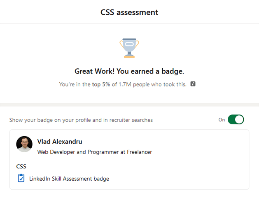This screenshot has height=200, width=259.
Task: Click the show badge on profile description
Action: coord(81,120)
